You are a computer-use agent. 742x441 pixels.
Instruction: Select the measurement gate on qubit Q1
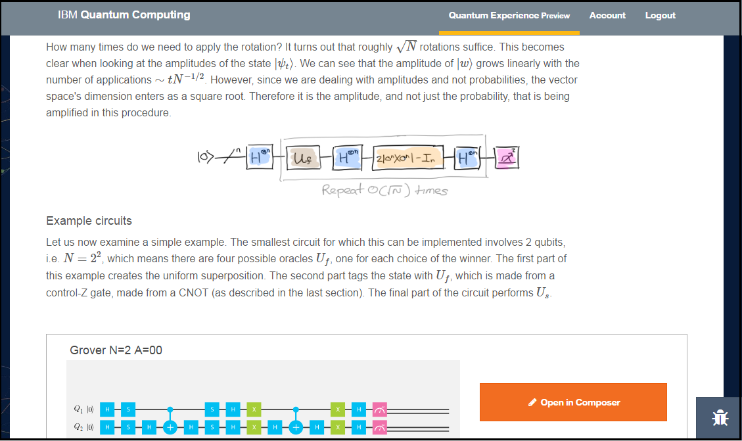click(x=380, y=409)
